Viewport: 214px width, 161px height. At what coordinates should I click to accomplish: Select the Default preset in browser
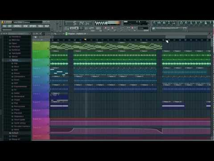pos(15,133)
